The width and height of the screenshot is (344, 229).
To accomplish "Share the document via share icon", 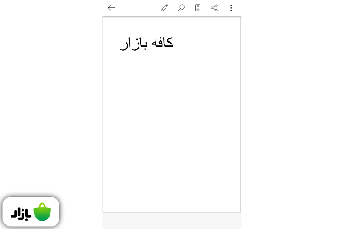I will click(x=214, y=8).
